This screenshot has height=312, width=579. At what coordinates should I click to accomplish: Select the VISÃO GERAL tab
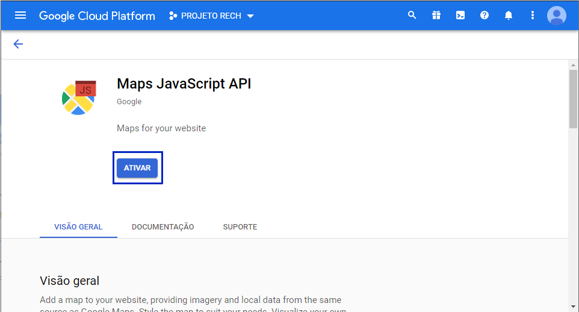click(78, 227)
